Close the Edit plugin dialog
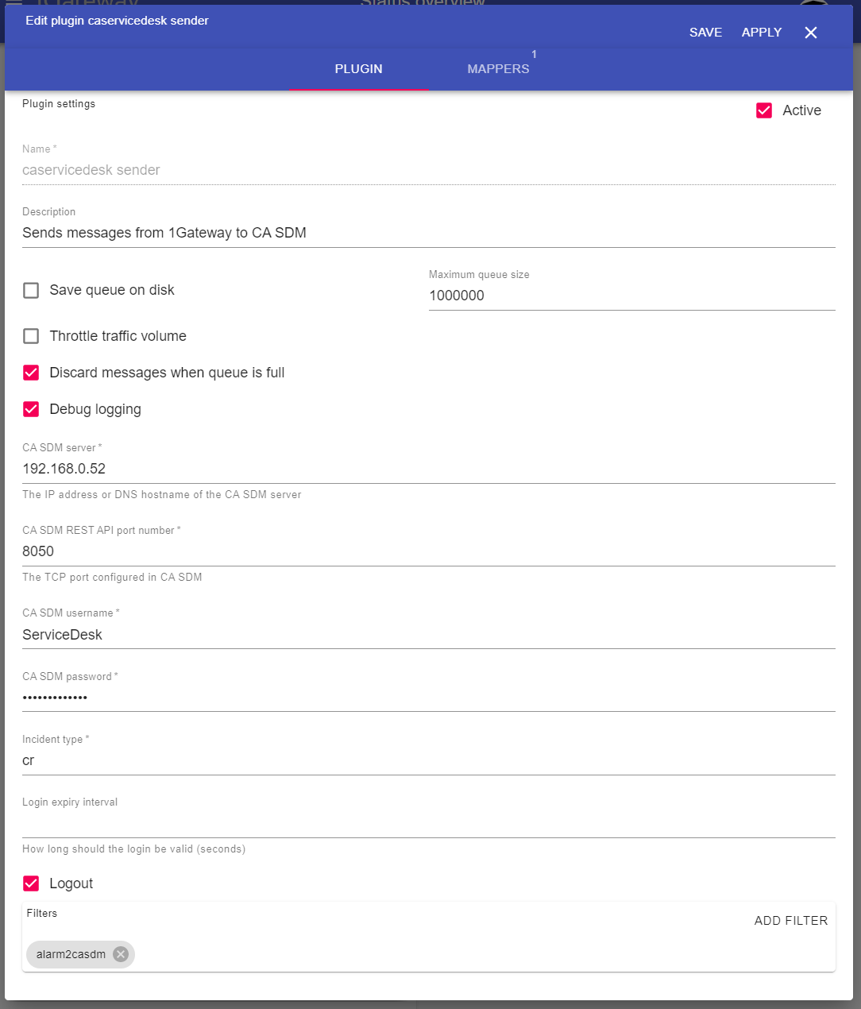The height and width of the screenshot is (1009, 861). pos(810,33)
